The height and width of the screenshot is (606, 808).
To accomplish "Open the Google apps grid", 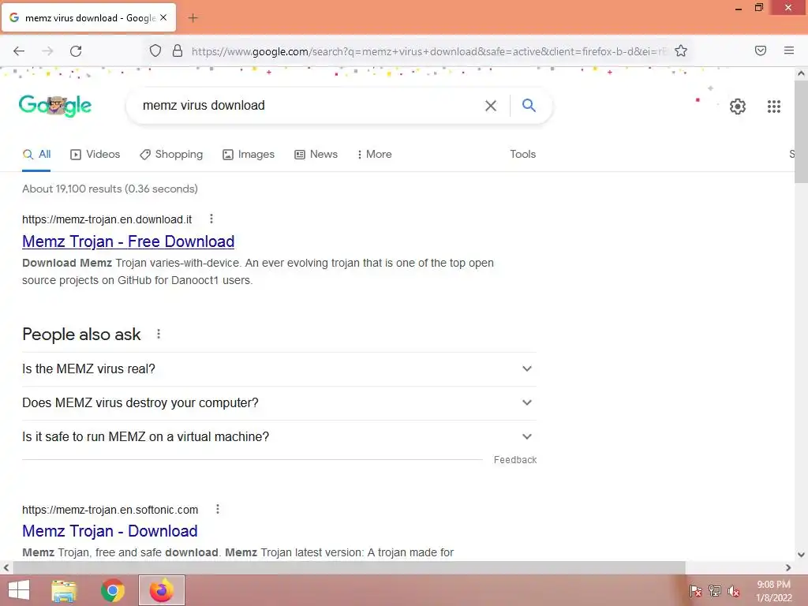I will click(x=773, y=107).
